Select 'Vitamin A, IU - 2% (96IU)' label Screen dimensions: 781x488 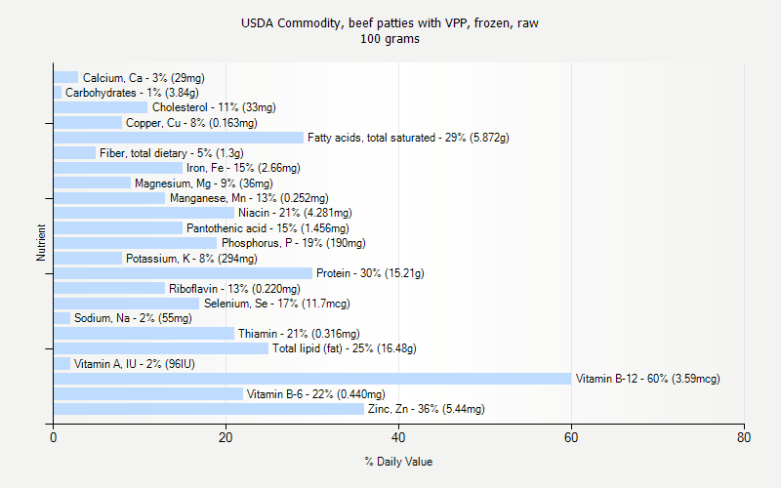pos(135,364)
